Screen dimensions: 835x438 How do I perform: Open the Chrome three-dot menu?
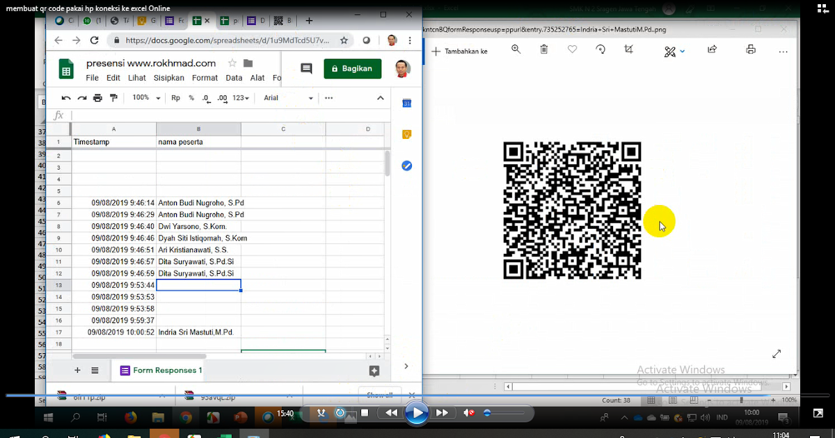pos(411,40)
